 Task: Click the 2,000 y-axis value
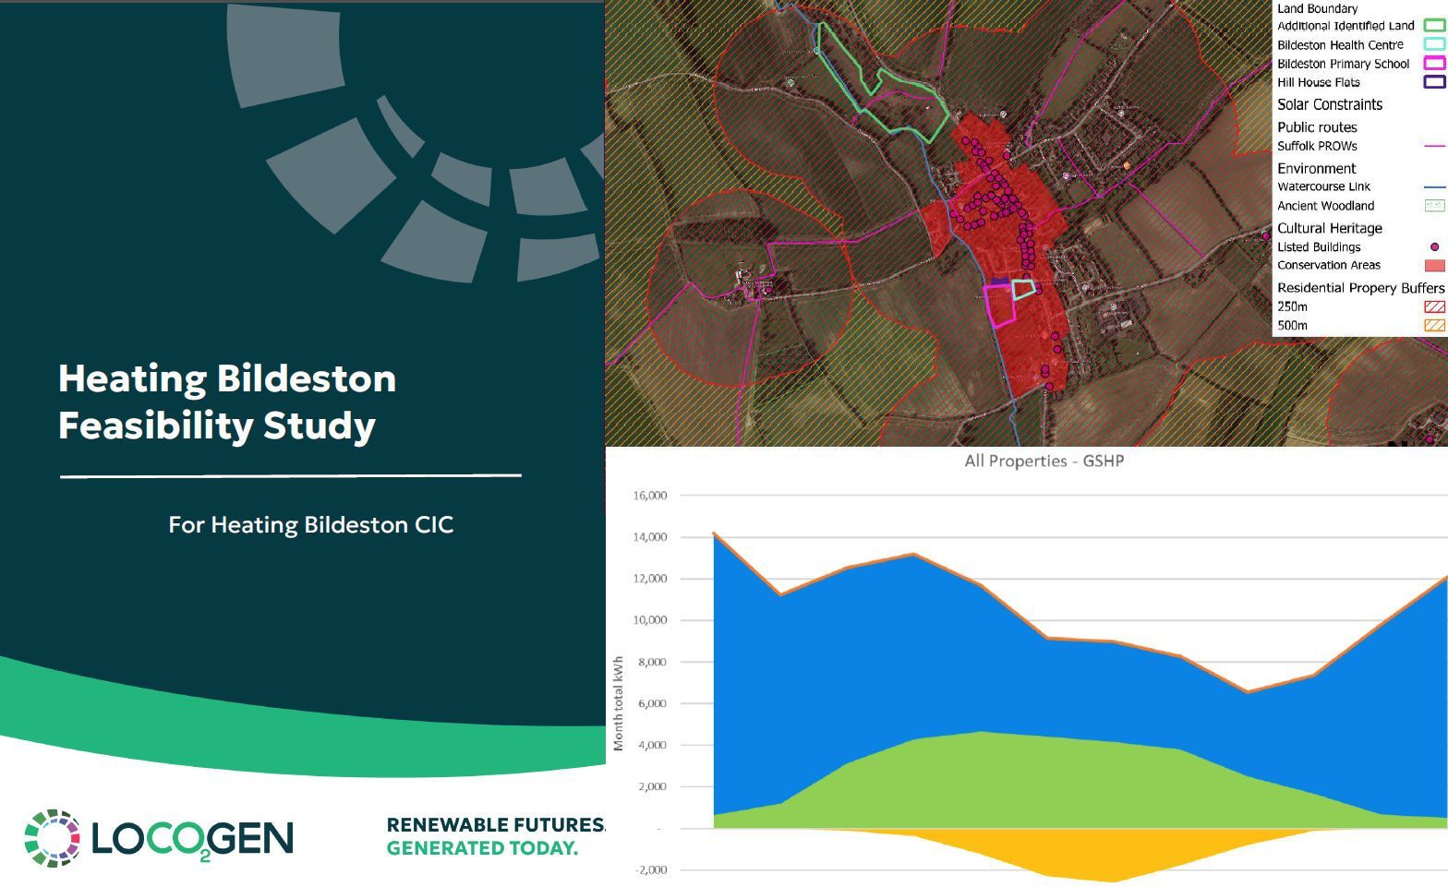coord(653,786)
